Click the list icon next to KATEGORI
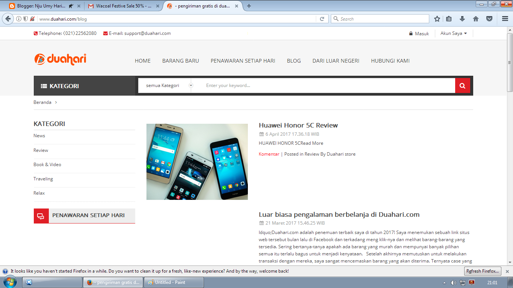 44,86
